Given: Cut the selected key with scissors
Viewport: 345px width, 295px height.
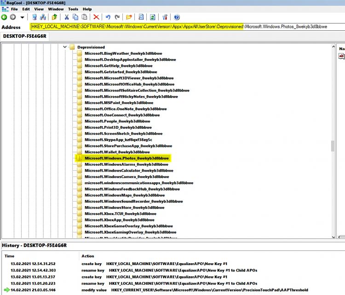Looking at the screenshot, I should 67,17.
